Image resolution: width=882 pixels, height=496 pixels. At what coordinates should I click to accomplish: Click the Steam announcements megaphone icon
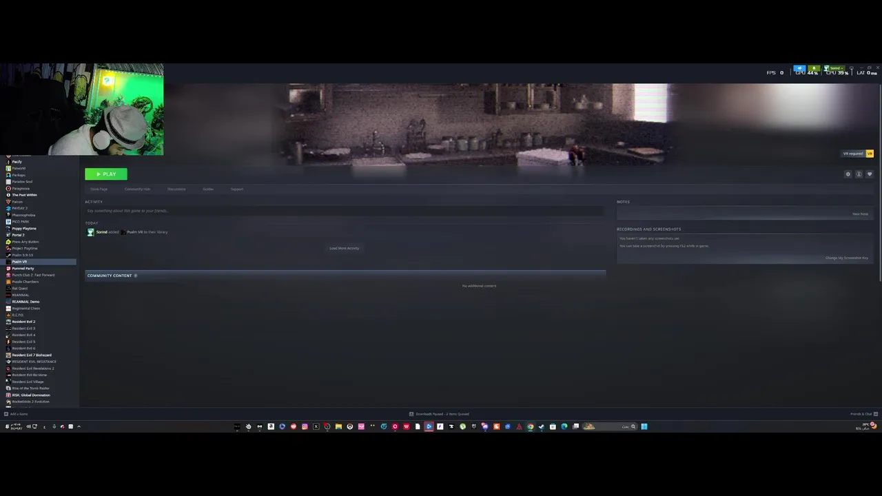[799, 69]
